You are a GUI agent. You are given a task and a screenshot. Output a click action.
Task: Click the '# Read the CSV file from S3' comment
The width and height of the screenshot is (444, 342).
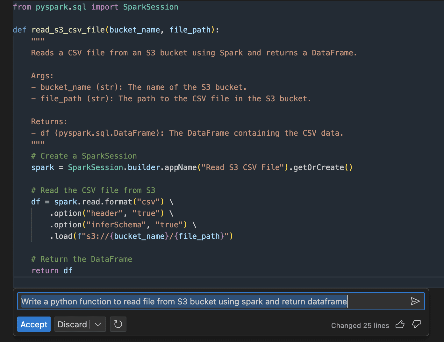93,190
